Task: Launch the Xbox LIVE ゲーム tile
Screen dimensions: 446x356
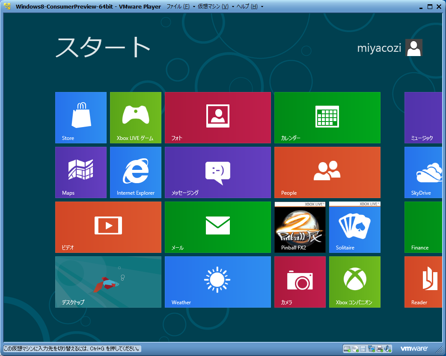Action: 136,117
